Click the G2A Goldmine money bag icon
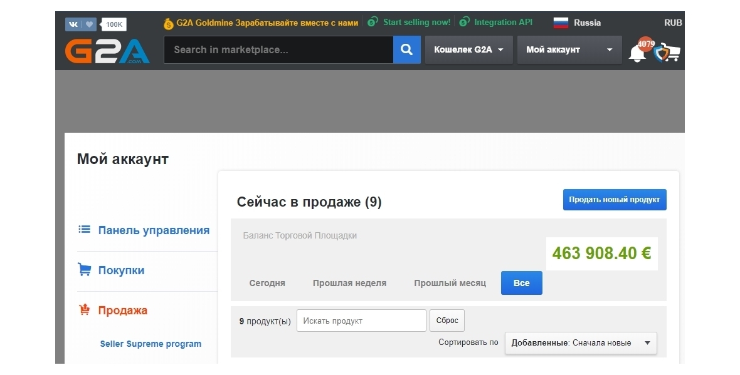This screenshot has width=740, height=375. point(169,23)
